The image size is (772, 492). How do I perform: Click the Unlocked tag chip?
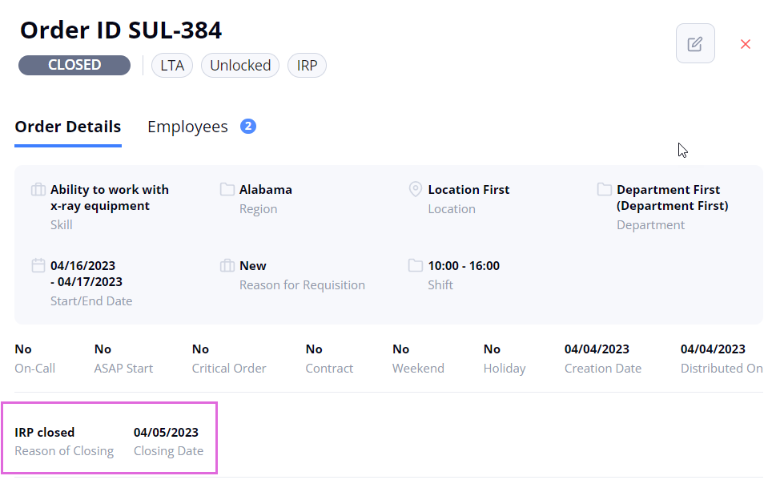pos(240,66)
